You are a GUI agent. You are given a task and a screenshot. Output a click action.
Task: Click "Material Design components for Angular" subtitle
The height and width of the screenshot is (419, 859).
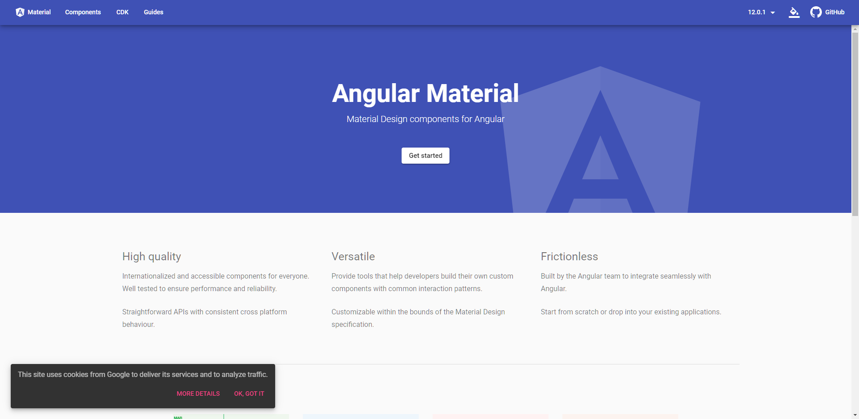[x=425, y=119]
